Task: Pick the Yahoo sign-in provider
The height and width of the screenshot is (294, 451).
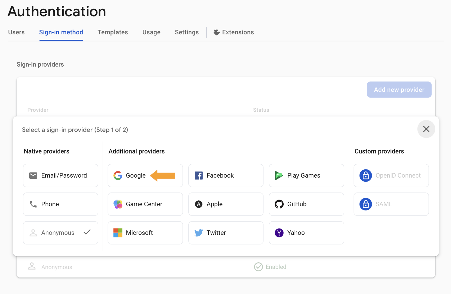Action: coord(307,233)
